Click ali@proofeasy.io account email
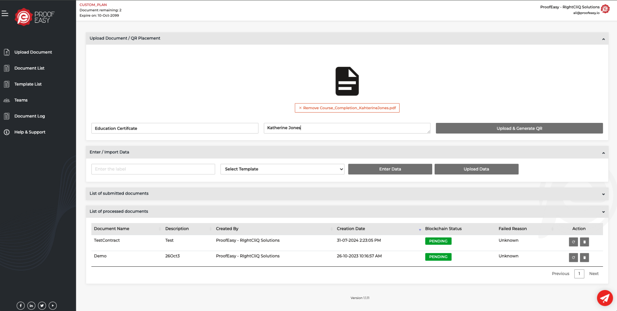617x311 pixels. [x=586, y=13]
